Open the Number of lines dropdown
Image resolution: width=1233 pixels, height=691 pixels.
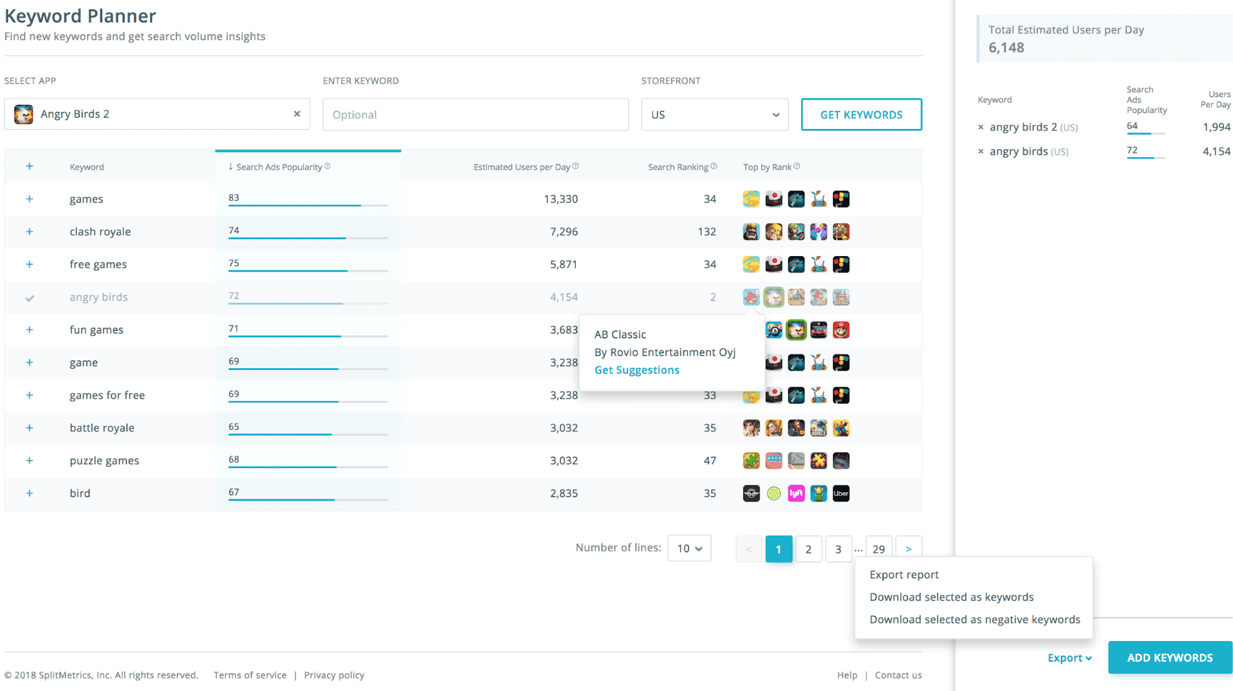(689, 548)
